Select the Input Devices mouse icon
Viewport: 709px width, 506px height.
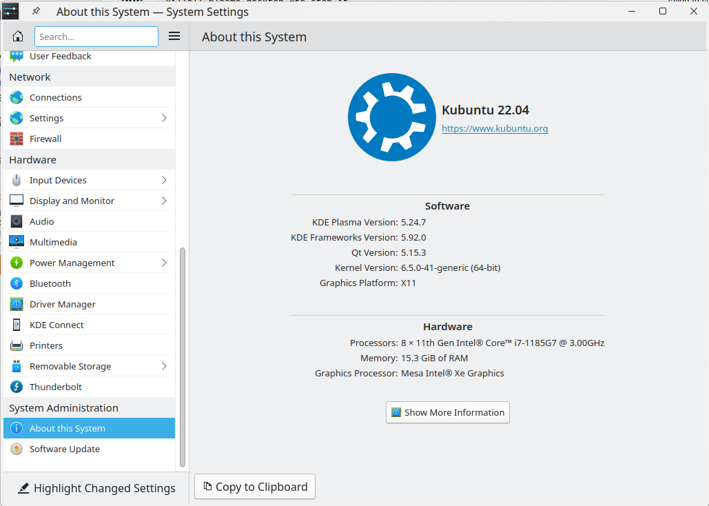[x=17, y=180]
